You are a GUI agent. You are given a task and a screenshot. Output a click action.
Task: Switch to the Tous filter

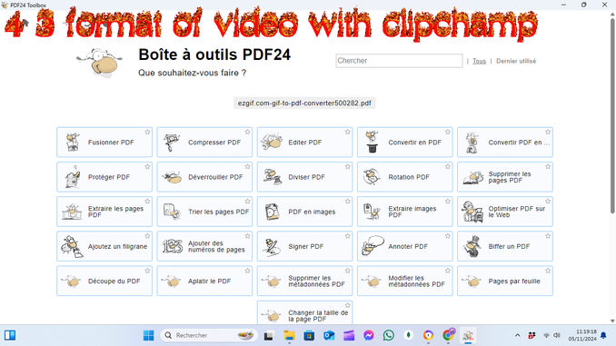click(479, 61)
